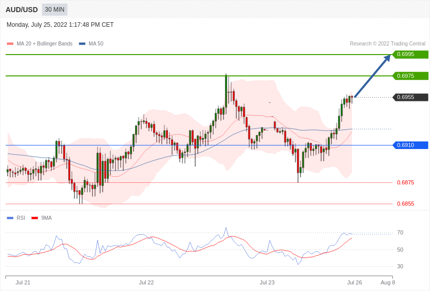Viewport: 430px width, 291px height.
Task: Click the black 0.6955 current price tag
Action: (410, 98)
